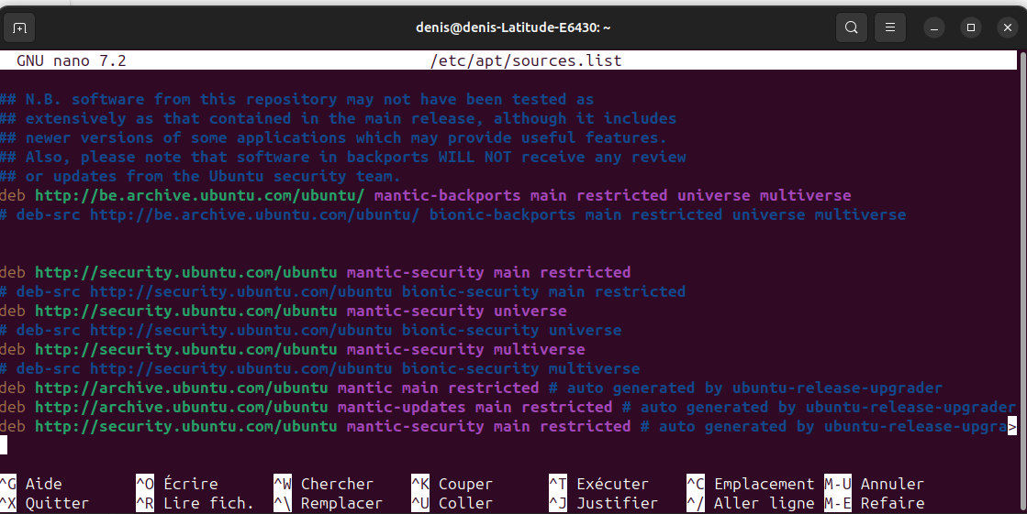Screen dimensions: 1027x514
Task: Click the /etc/apt/sources.list title bar text
Action: tap(526, 60)
